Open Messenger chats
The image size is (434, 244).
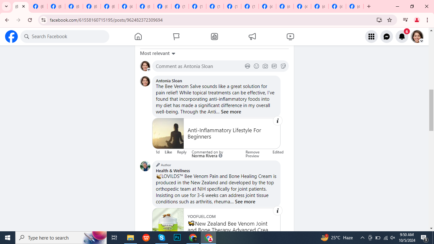point(387,37)
